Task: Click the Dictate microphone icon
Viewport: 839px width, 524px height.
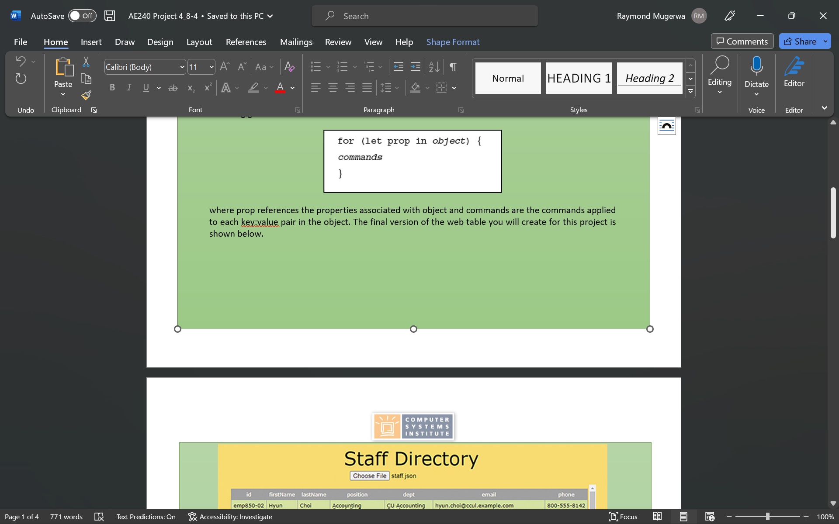Action: coord(756,67)
